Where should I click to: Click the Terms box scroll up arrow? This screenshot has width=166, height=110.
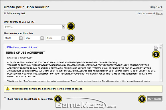[161, 46]
